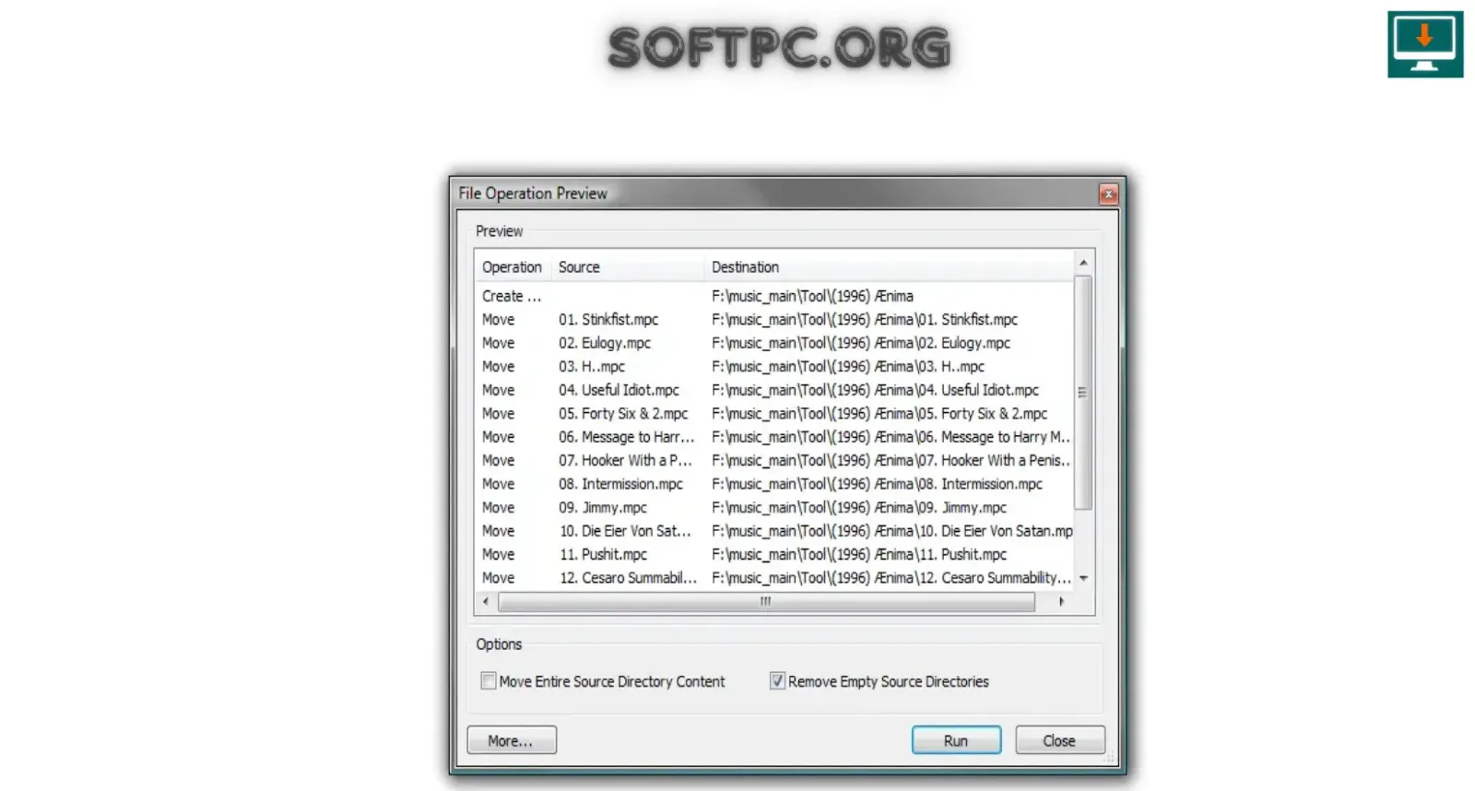Select source row 10. Die Eier Von Sat...
The height and width of the screenshot is (791, 1475).
(x=625, y=531)
